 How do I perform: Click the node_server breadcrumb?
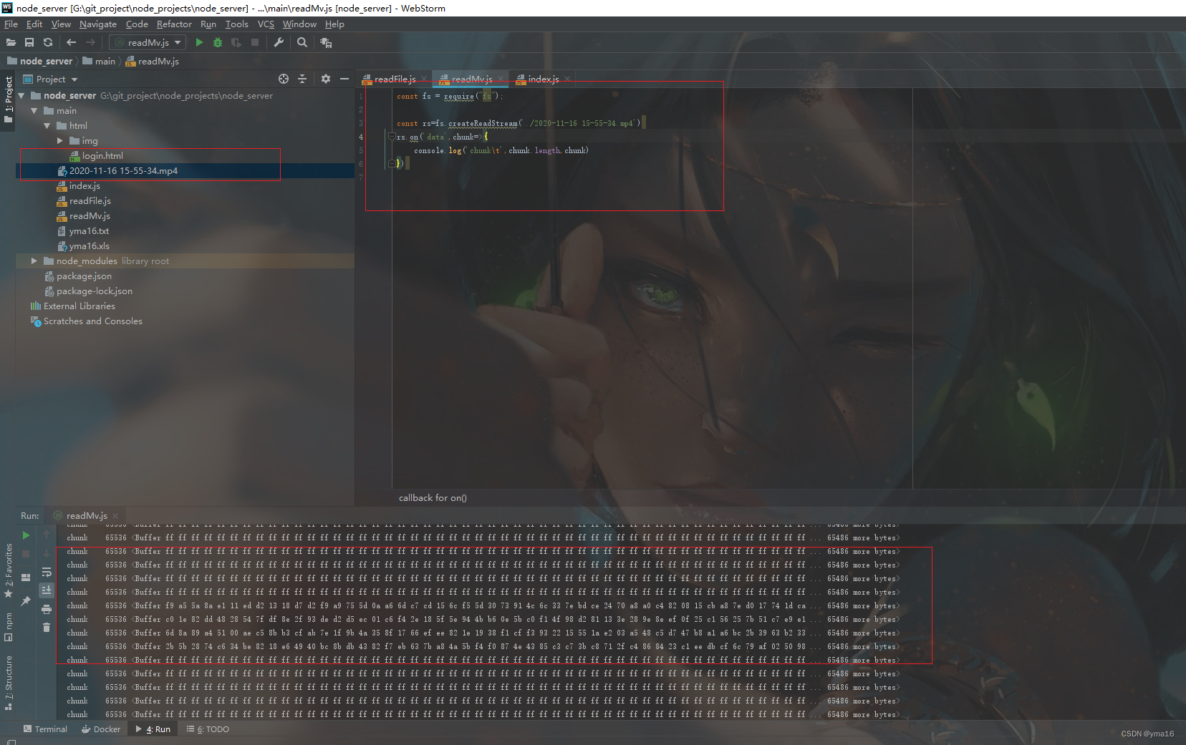[40, 62]
